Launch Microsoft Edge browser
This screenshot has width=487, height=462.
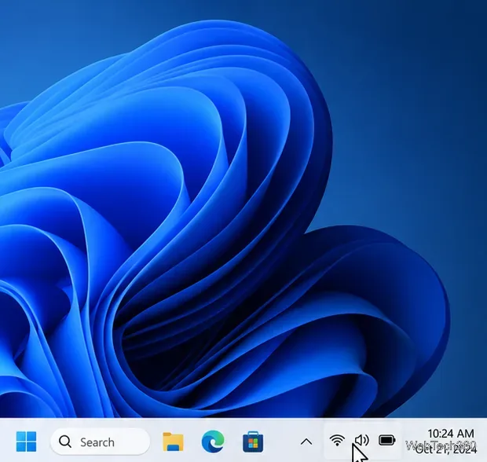pos(213,442)
